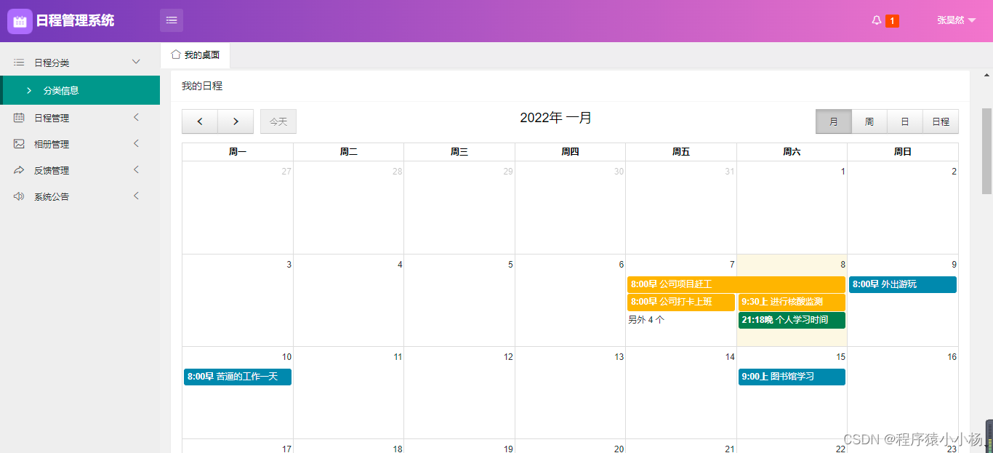
Task: Toggle the sidebar hamburger menu button
Action: [172, 20]
